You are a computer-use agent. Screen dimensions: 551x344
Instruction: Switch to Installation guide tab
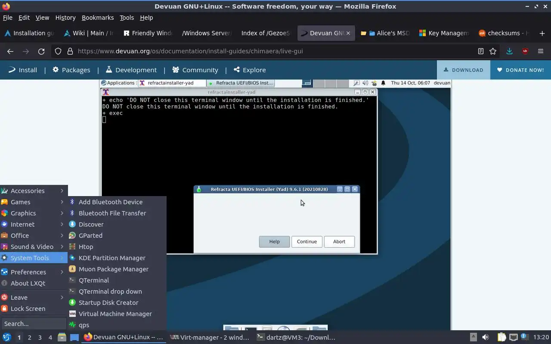pyautogui.click(x=29, y=33)
